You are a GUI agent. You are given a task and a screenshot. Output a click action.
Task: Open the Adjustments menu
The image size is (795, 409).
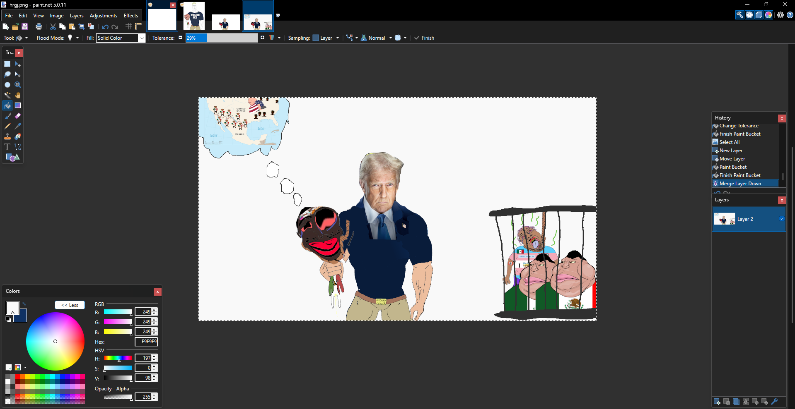coord(104,16)
